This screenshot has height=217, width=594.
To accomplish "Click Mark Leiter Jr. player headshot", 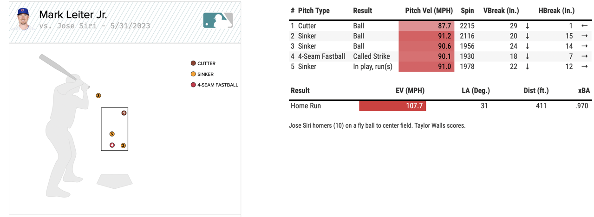I will [22, 19].
